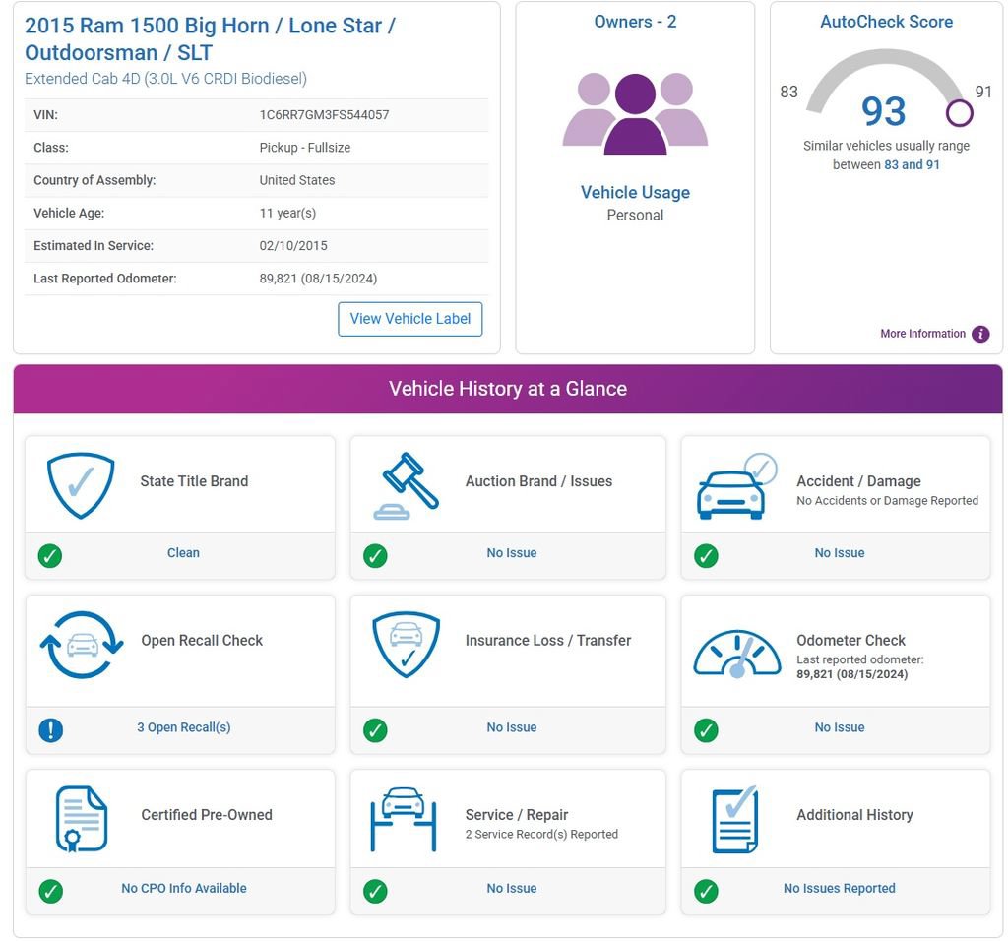The height and width of the screenshot is (941, 1008).
Task: Click the United States assembly country value
Action: (x=297, y=180)
